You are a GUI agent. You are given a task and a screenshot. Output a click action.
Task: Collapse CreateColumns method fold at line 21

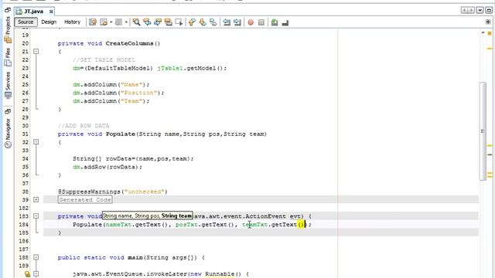coord(36,52)
